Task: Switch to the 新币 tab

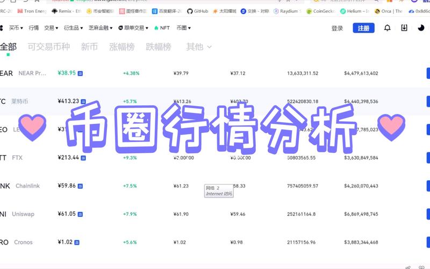Action: (x=89, y=47)
